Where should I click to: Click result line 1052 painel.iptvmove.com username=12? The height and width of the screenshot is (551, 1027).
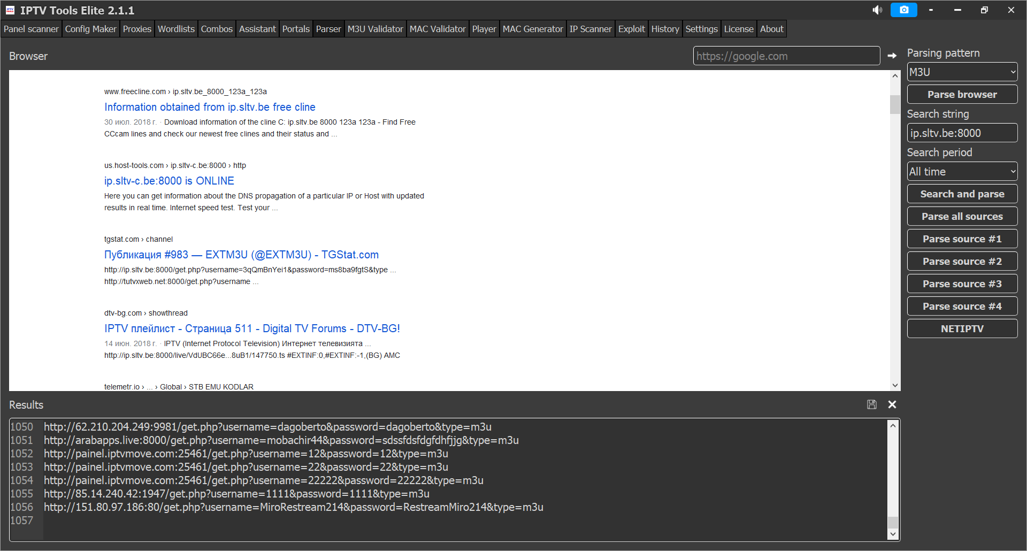click(246, 454)
